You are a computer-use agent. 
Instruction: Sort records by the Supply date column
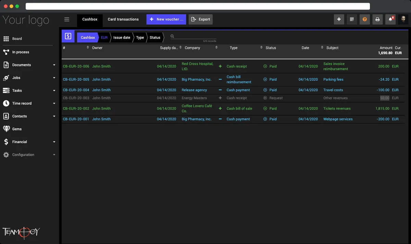[180, 48]
